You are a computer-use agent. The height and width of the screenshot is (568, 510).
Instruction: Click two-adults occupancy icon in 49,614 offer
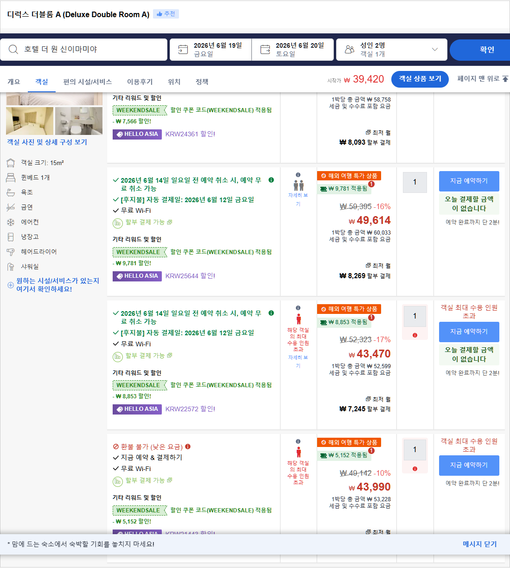tap(299, 185)
